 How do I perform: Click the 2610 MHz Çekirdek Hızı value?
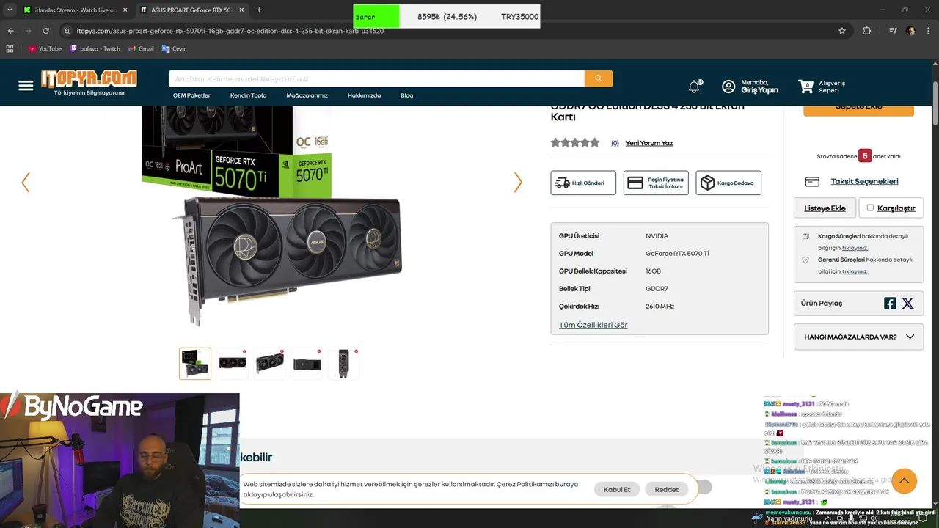660,307
